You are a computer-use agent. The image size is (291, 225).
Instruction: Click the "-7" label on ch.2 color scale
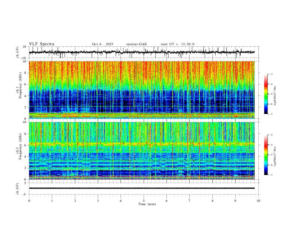(271, 175)
